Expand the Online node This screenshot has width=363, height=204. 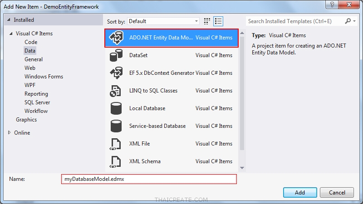[x=9, y=132]
